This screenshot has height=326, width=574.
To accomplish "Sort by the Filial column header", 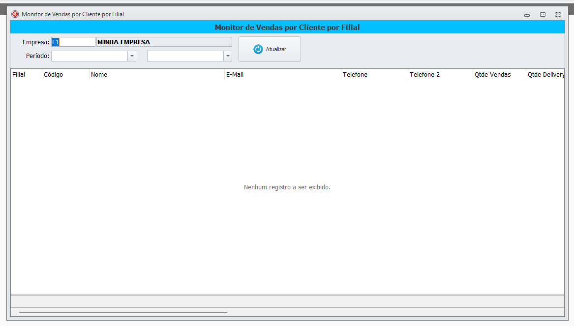I will coord(19,75).
